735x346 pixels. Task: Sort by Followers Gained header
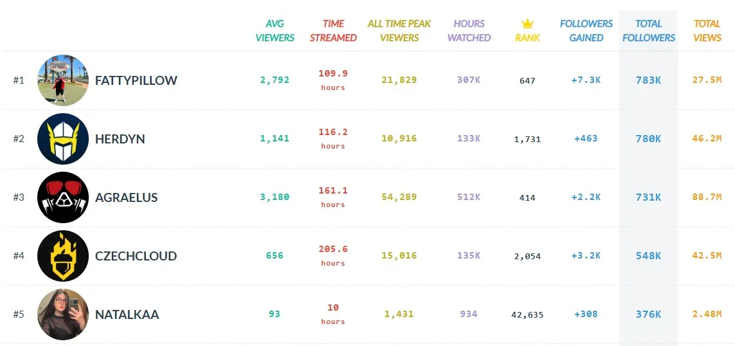(x=586, y=31)
